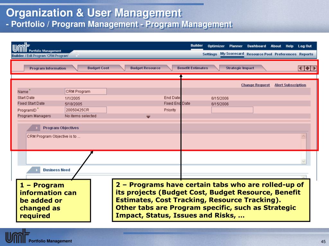Switch to the Planner module
This screenshot has height=246, width=329.
[236, 46]
